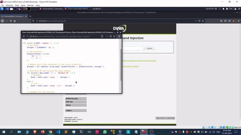Viewport: 241px width, 135px height.
Task: Select the Vulnerability: Command Injection browser tab
Action: [14, 16]
